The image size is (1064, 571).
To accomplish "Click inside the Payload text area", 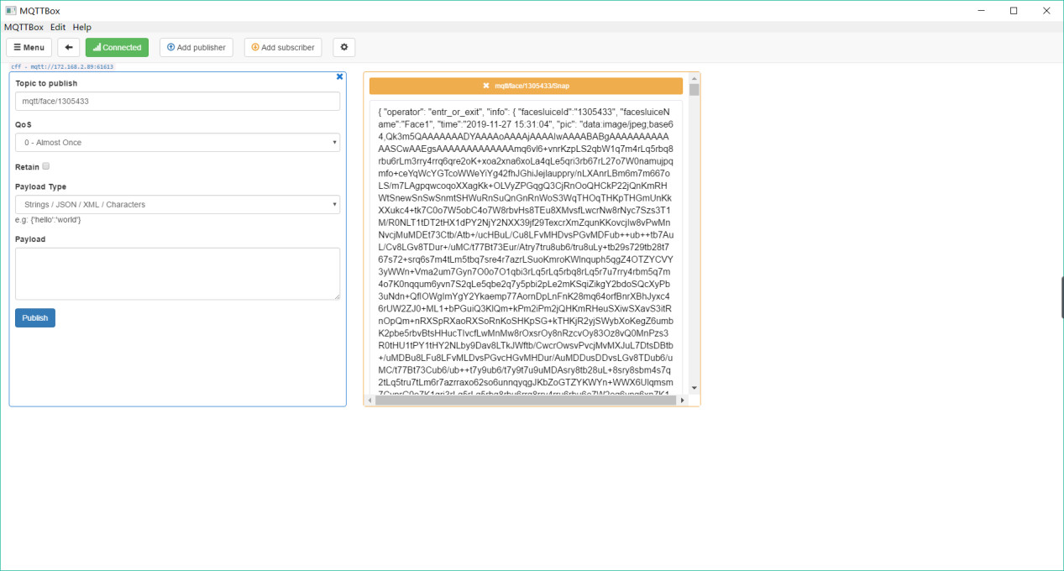I will point(177,273).
